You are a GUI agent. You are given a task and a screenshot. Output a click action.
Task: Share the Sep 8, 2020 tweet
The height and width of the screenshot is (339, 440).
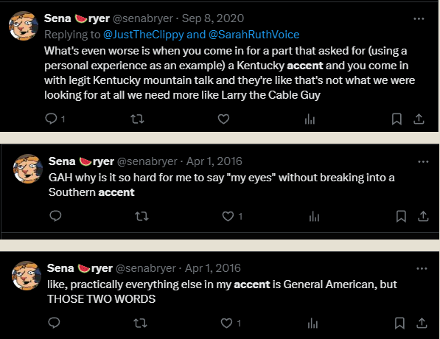point(419,119)
